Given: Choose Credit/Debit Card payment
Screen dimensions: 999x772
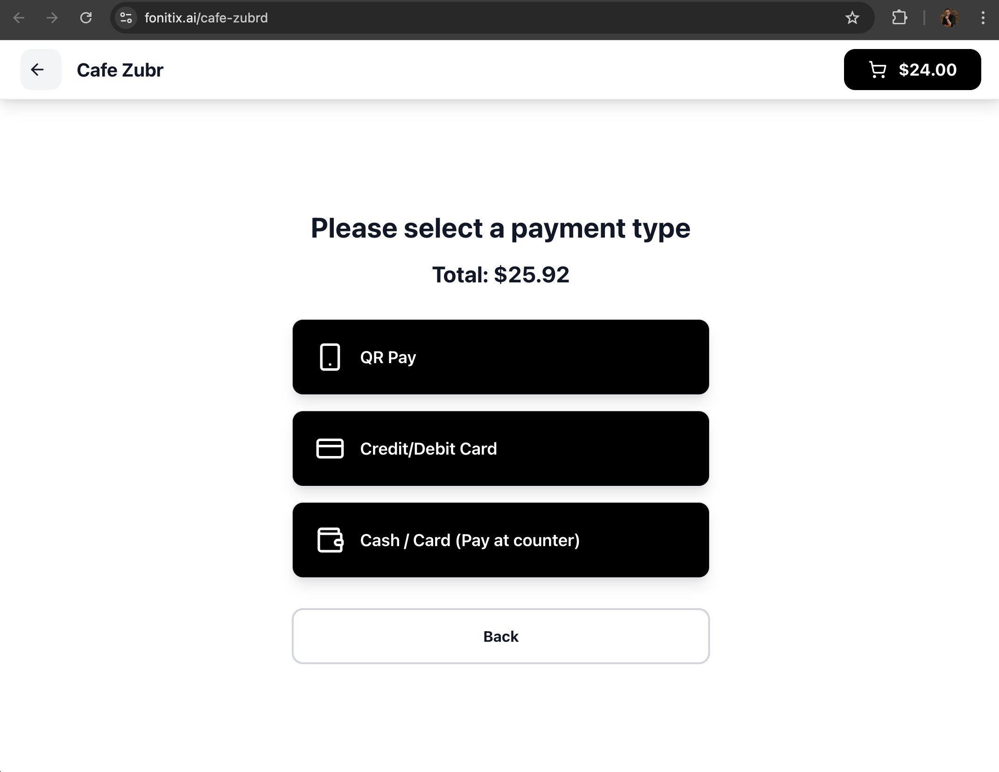Looking at the screenshot, I should 500,449.
